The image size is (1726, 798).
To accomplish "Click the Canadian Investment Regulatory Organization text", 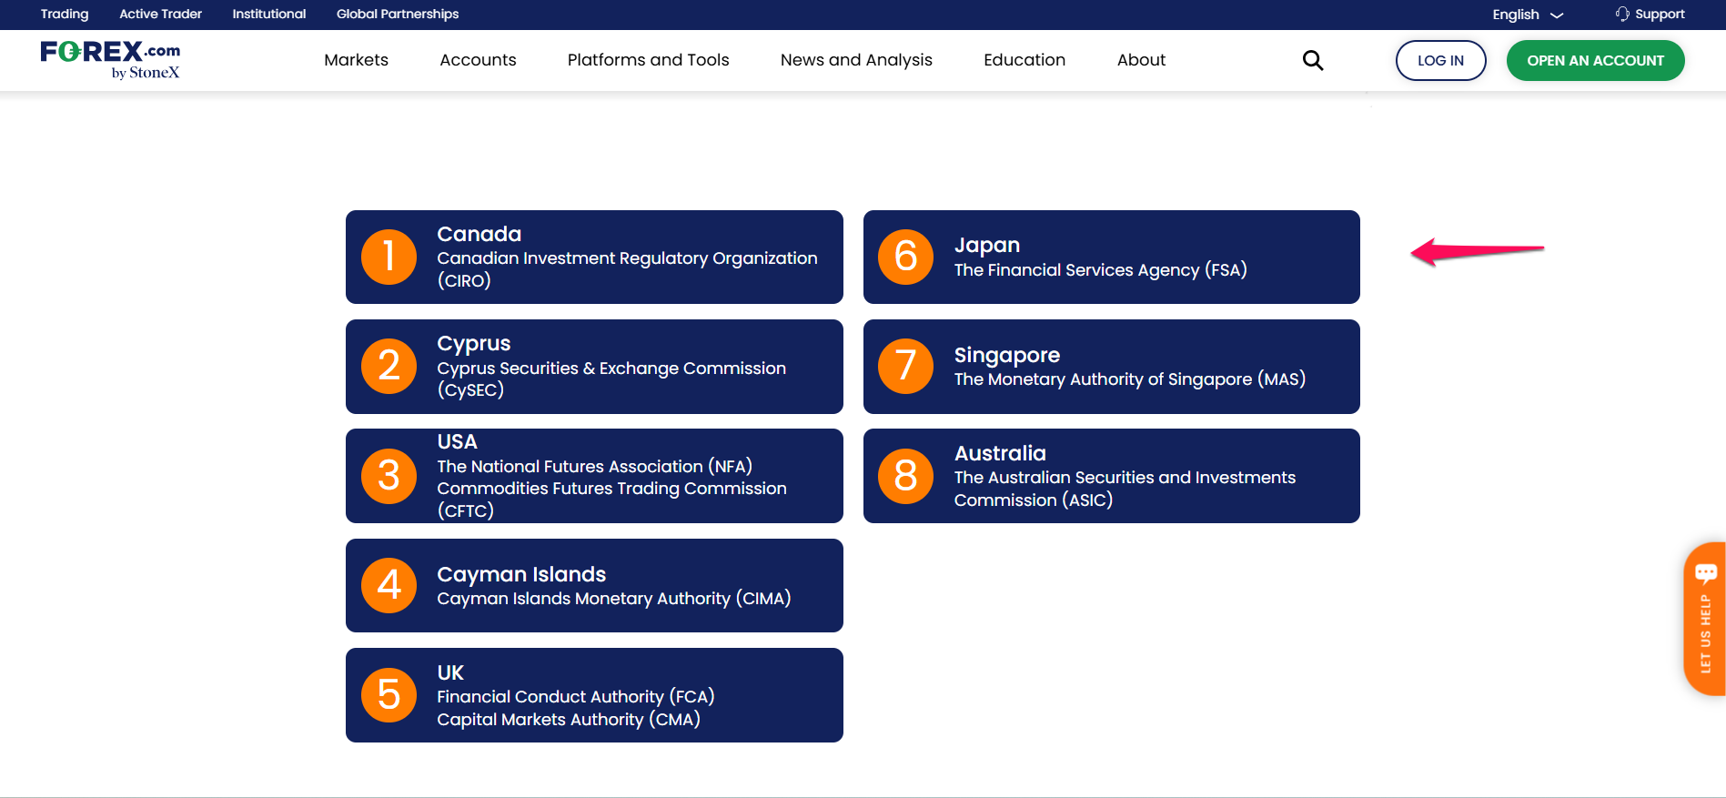I will [x=627, y=269].
